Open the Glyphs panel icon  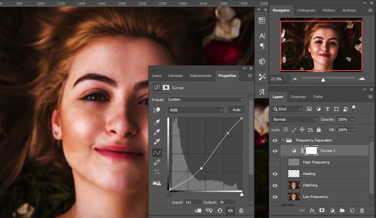[x=262, y=92]
